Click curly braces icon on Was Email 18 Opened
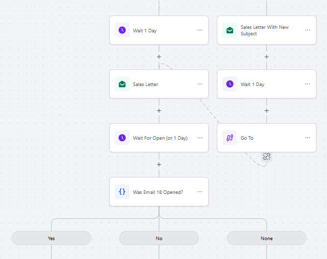The image size is (327, 259). click(122, 192)
